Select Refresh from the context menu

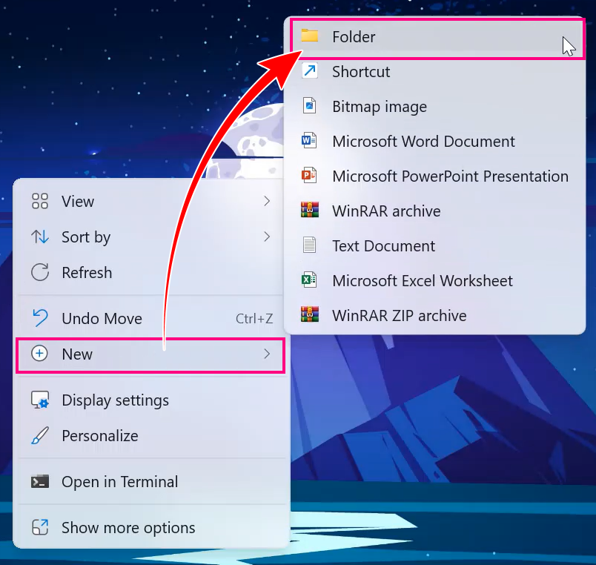tap(87, 273)
